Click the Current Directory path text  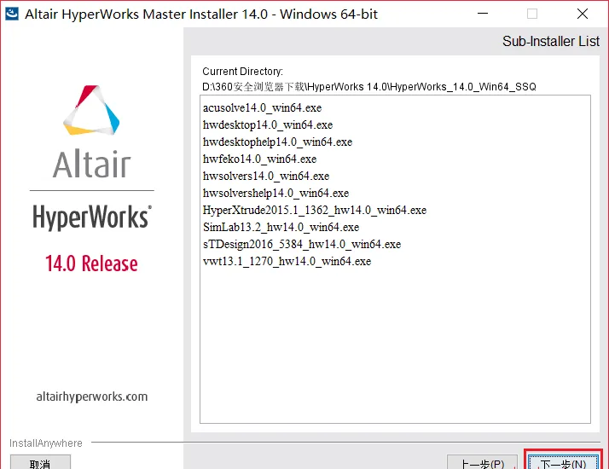click(369, 87)
